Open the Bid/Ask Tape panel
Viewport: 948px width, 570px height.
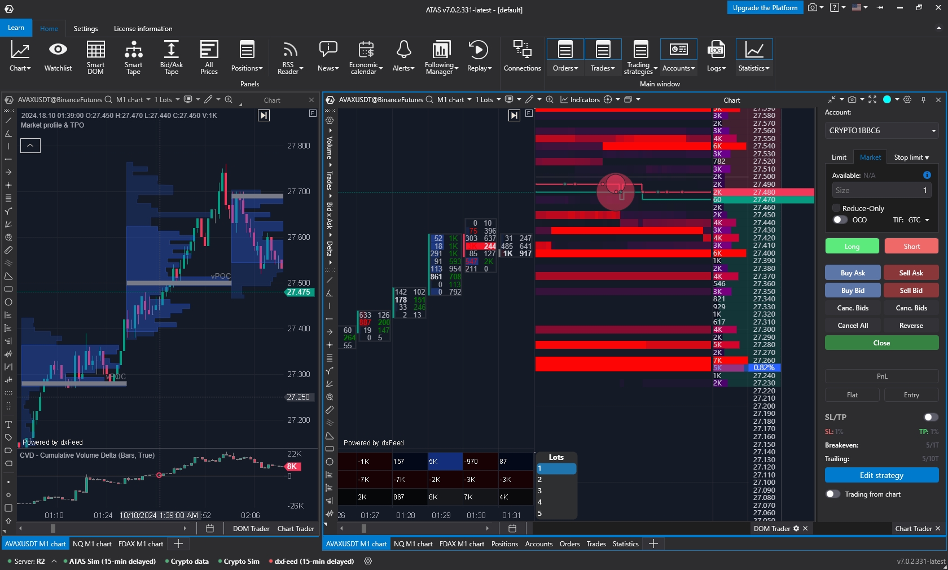coord(171,56)
